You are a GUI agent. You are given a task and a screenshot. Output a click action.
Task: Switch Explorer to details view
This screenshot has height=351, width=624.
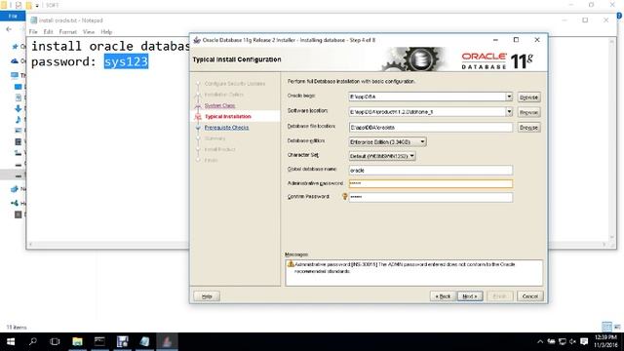(606, 327)
